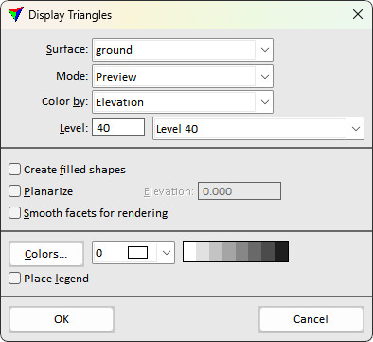Click the disabled Elevation field showing 0.000

coord(240,191)
